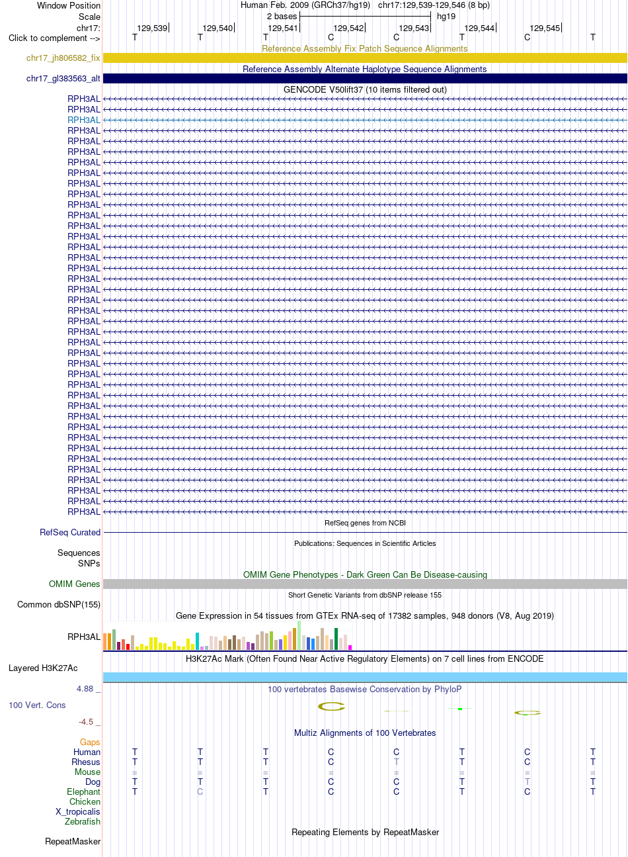Click the large olive C PhyloP logo glyph

[x=331, y=707]
